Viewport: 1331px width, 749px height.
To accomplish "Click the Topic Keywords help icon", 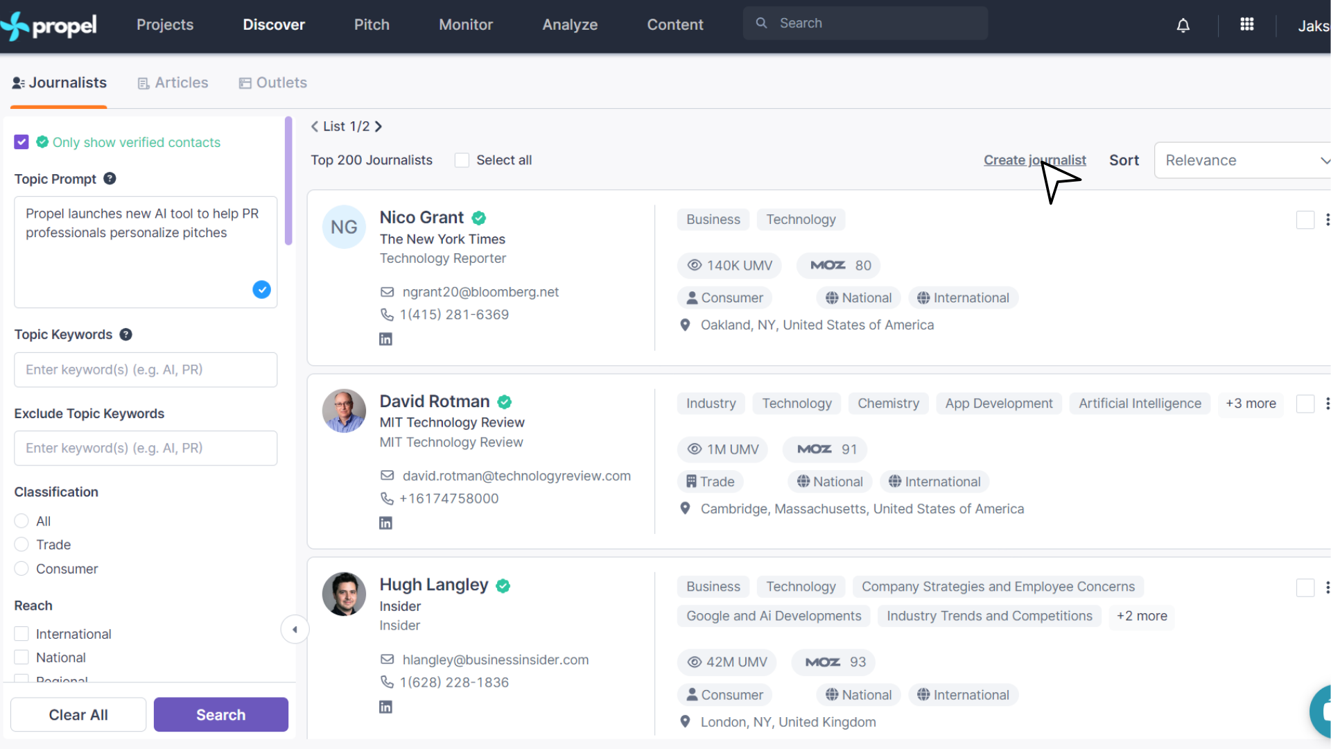I will (125, 334).
